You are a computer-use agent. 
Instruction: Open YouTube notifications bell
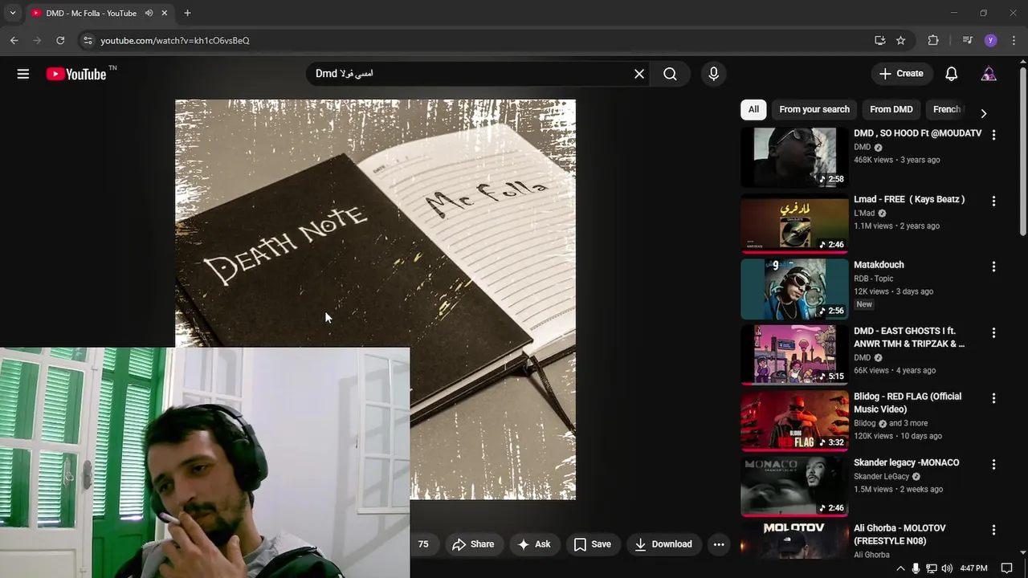coord(951,74)
